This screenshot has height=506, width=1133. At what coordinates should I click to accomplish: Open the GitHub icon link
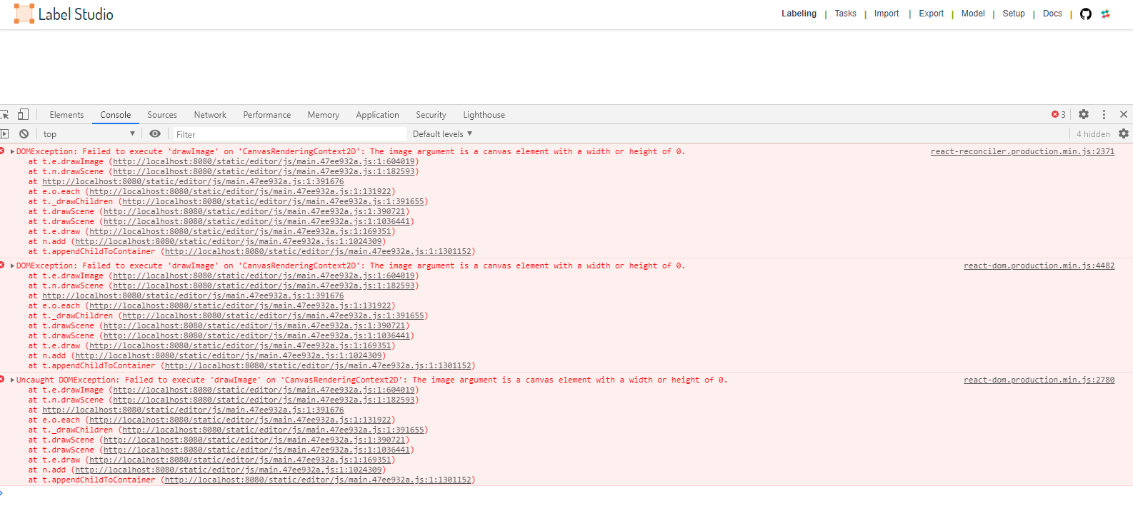[x=1086, y=14]
